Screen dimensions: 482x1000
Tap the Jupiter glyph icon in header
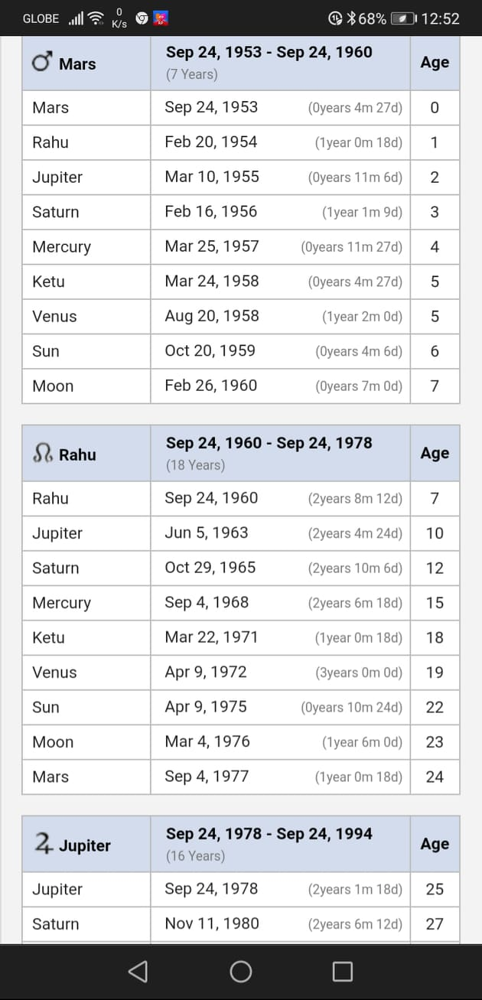43,844
